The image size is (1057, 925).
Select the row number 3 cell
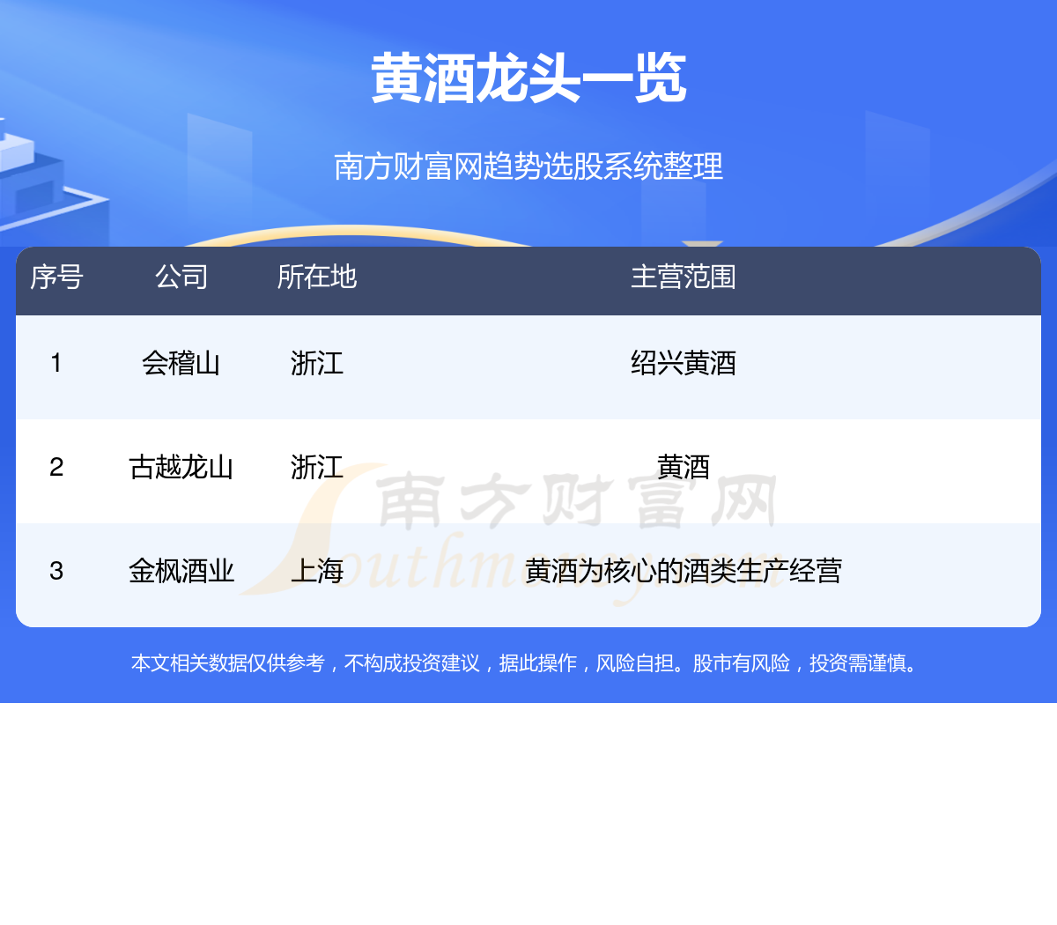pos(56,571)
